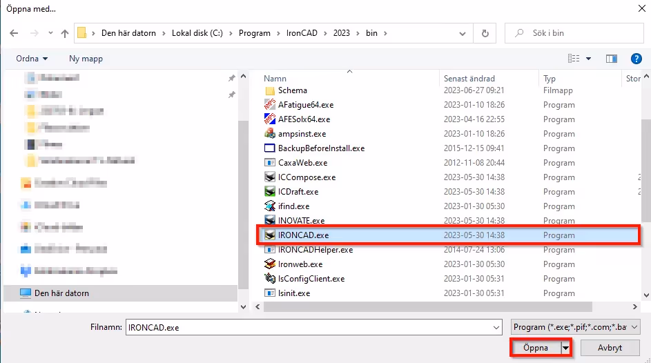Click IronCAD in the breadcrumb path
Image resolution: width=651 pixels, height=363 pixels.
[302, 33]
